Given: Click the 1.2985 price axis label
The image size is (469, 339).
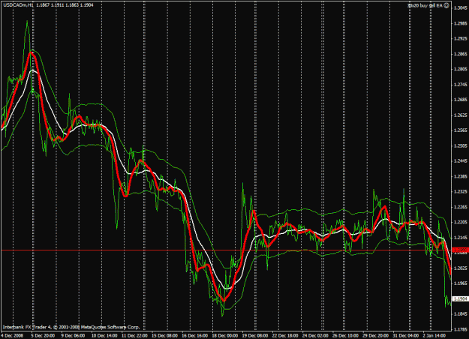Looking at the screenshot, I should [x=461, y=23].
